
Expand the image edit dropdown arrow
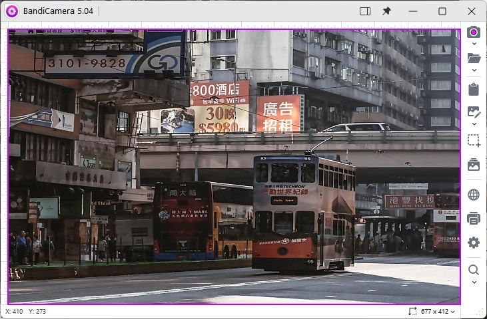474,124
